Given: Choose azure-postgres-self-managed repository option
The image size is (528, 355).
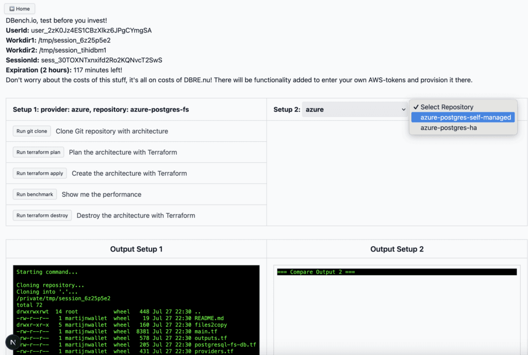Looking at the screenshot, I should coord(463,117).
